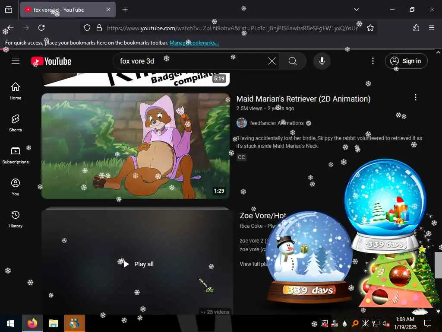Click the orange taskbar app icon
The width and height of the screenshot is (442, 332).
(74, 323)
